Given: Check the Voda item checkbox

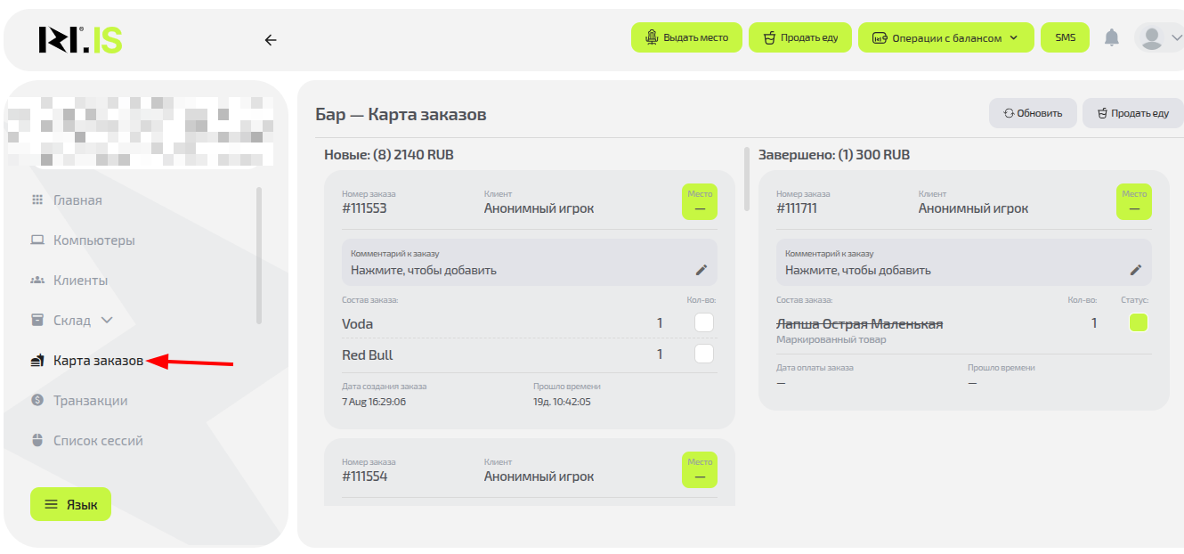Looking at the screenshot, I should [x=704, y=322].
